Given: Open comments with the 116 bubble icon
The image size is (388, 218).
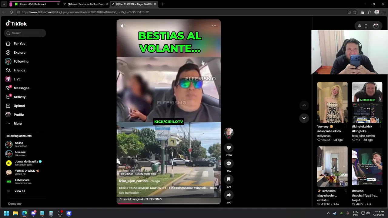Looking at the screenshot, I should click(x=229, y=163).
